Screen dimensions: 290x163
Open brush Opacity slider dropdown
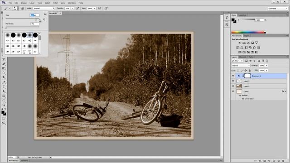click(72, 9)
